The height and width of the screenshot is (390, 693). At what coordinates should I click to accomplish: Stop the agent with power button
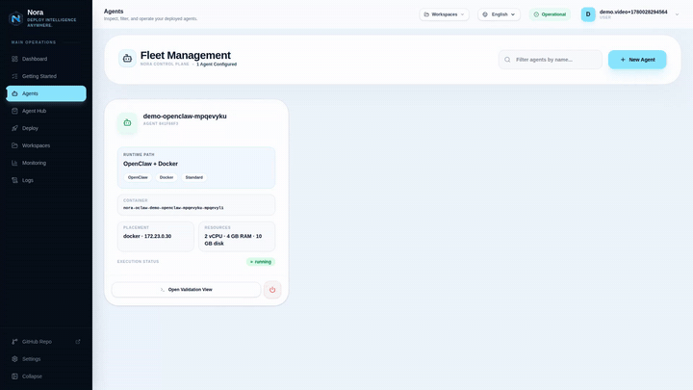point(272,290)
